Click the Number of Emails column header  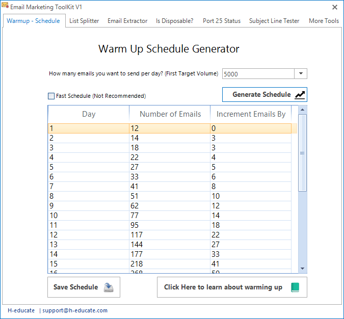[x=170, y=114]
